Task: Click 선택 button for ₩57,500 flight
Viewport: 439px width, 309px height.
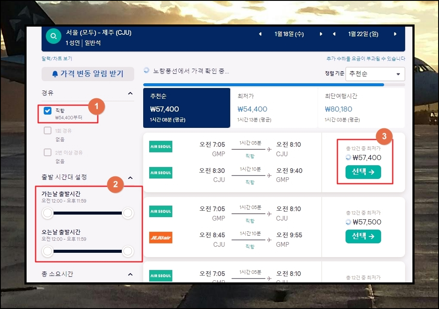Action: [x=363, y=236]
